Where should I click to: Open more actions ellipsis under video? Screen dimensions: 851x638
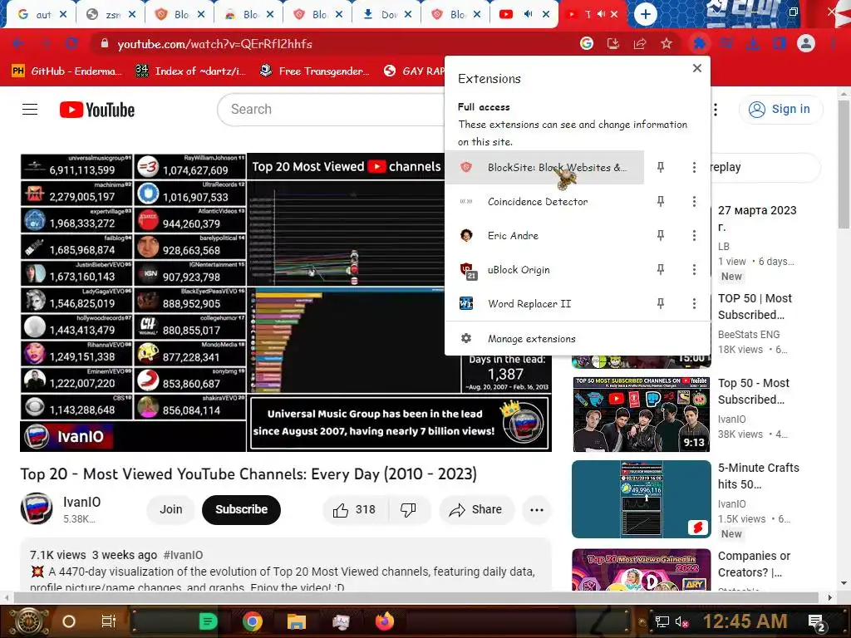click(537, 509)
